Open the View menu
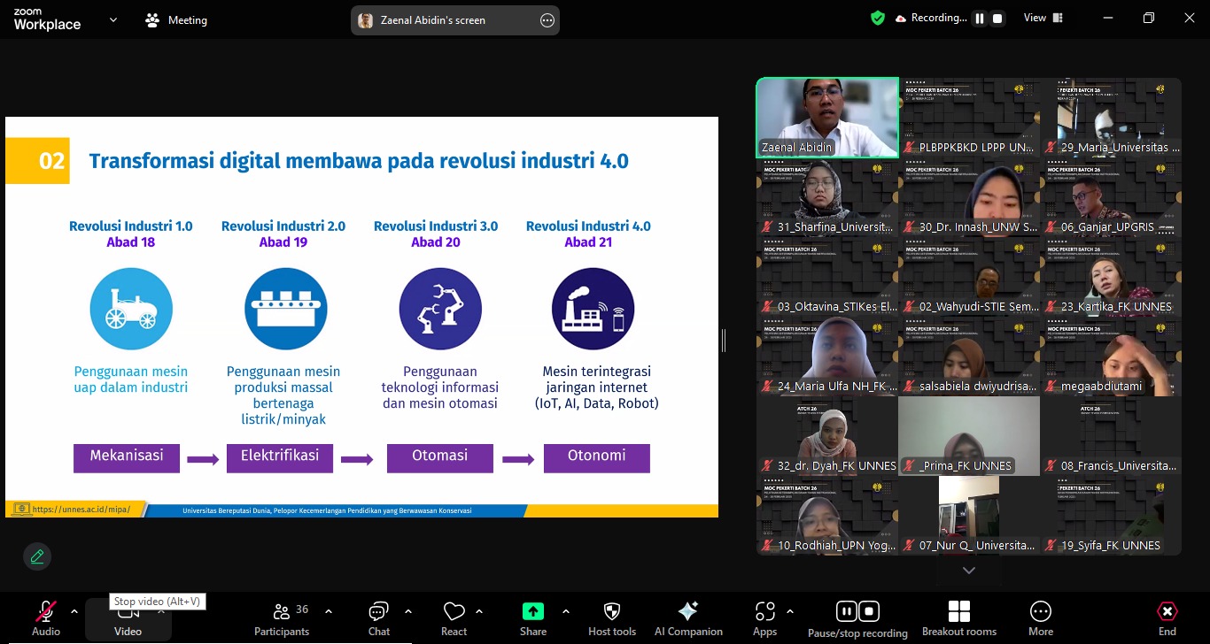Viewport: 1210px width, 644px height. pyautogui.click(x=1042, y=18)
